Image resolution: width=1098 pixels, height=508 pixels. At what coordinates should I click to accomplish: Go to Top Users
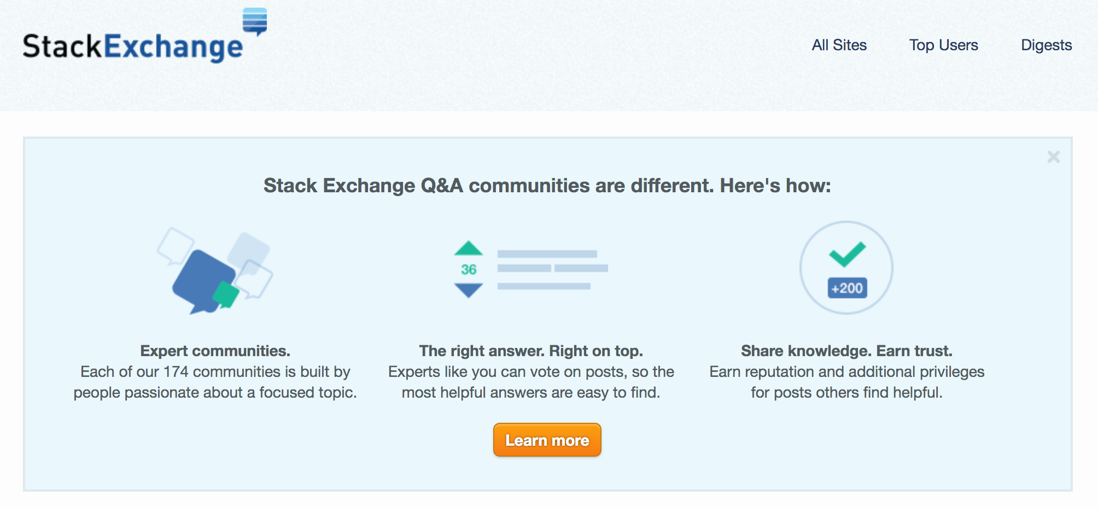click(x=943, y=45)
